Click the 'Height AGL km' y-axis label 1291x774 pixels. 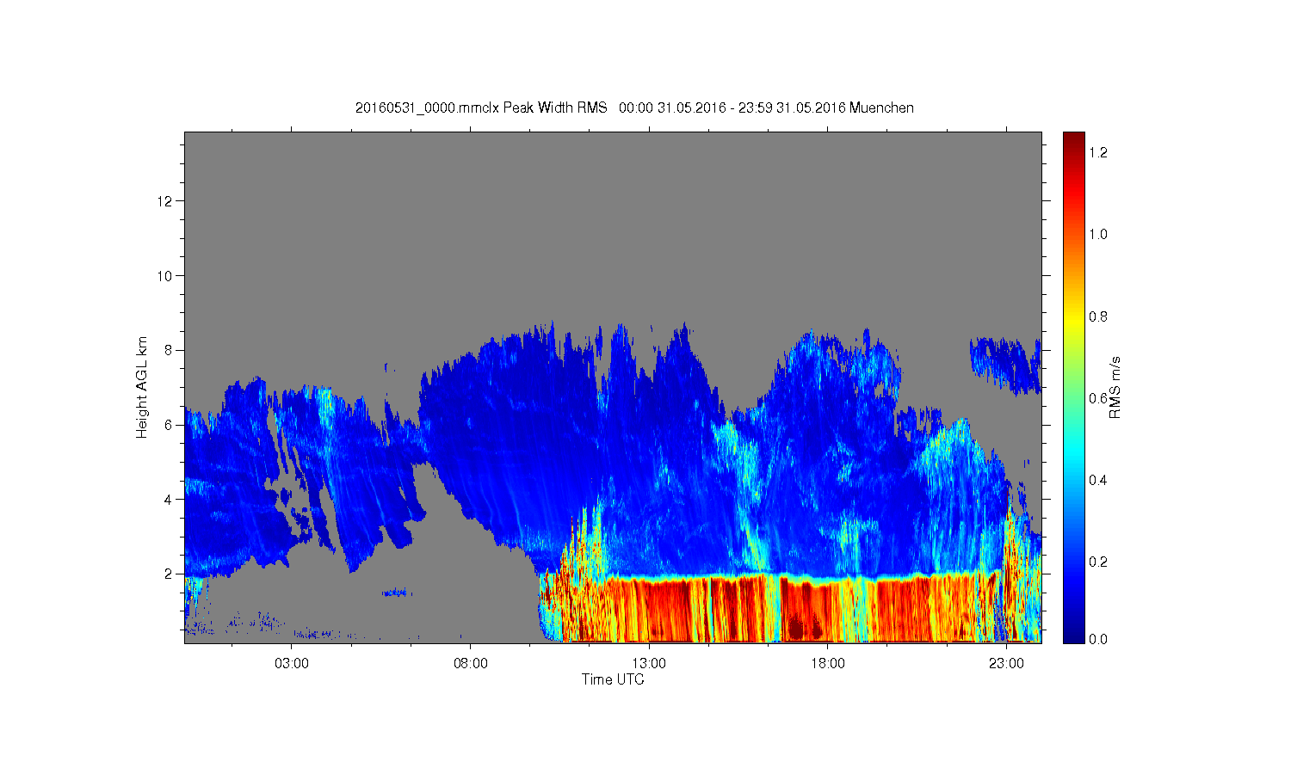click(x=142, y=387)
